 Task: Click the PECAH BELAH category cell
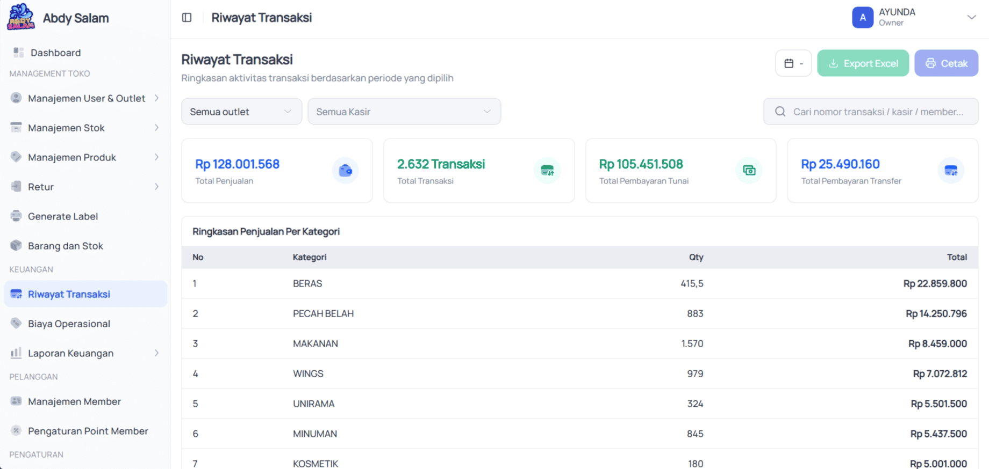coord(323,313)
